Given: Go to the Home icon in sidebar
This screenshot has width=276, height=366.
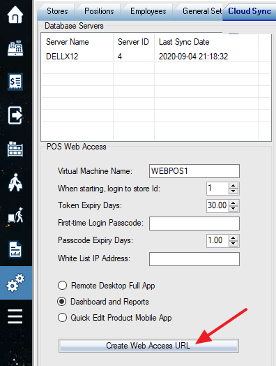Looking at the screenshot, I should pos(15,15).
